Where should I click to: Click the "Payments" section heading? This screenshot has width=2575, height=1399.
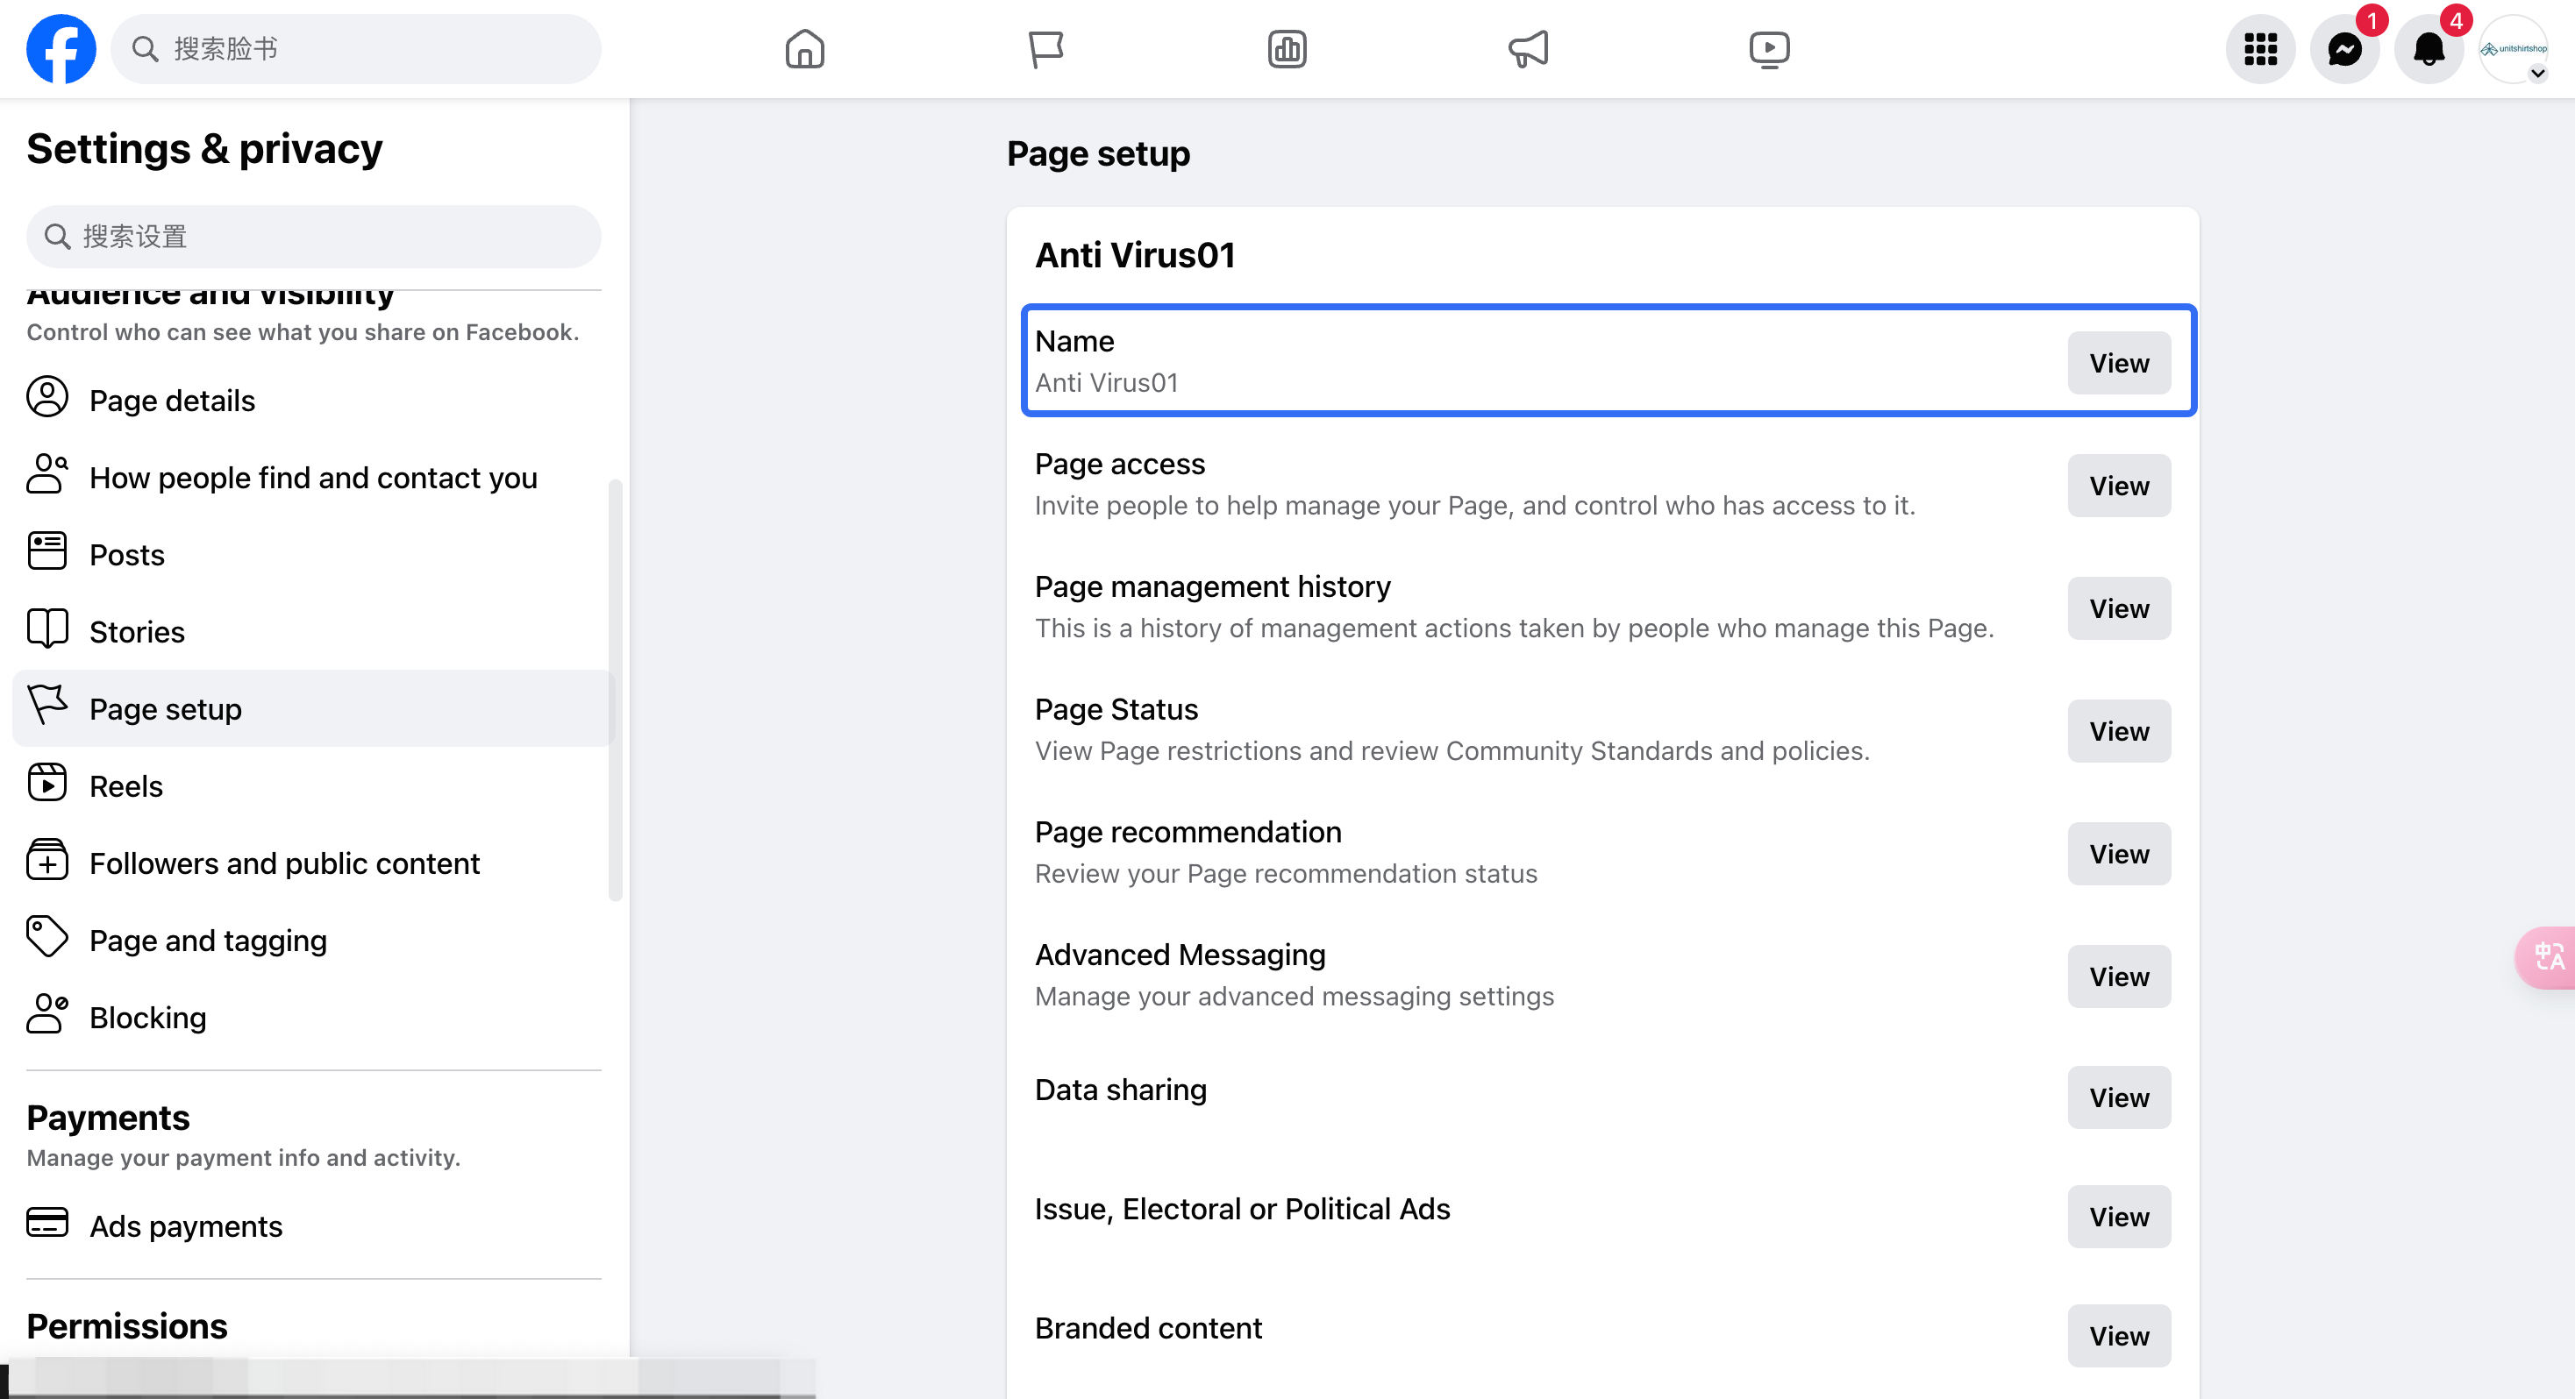coord(108,1118)
